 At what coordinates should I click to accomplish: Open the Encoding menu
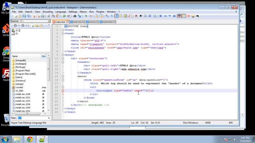[48, 12]
